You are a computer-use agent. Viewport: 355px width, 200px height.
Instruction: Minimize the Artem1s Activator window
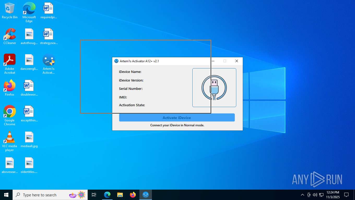213,61
